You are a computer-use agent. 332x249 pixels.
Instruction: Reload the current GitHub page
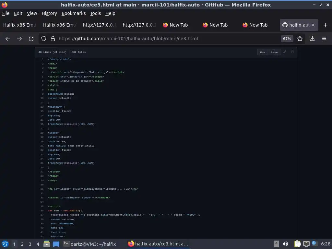point(31,39)
